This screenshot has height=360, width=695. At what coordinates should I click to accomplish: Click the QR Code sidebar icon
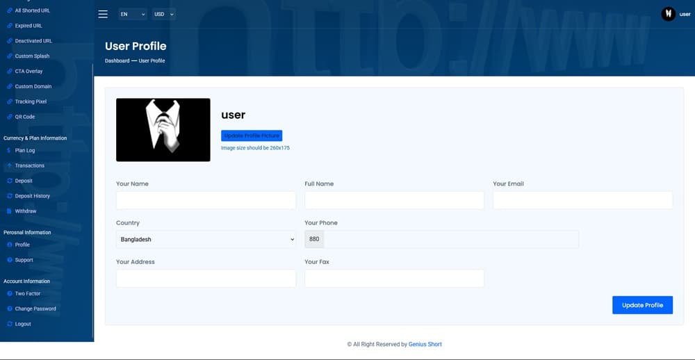point(8,117)
